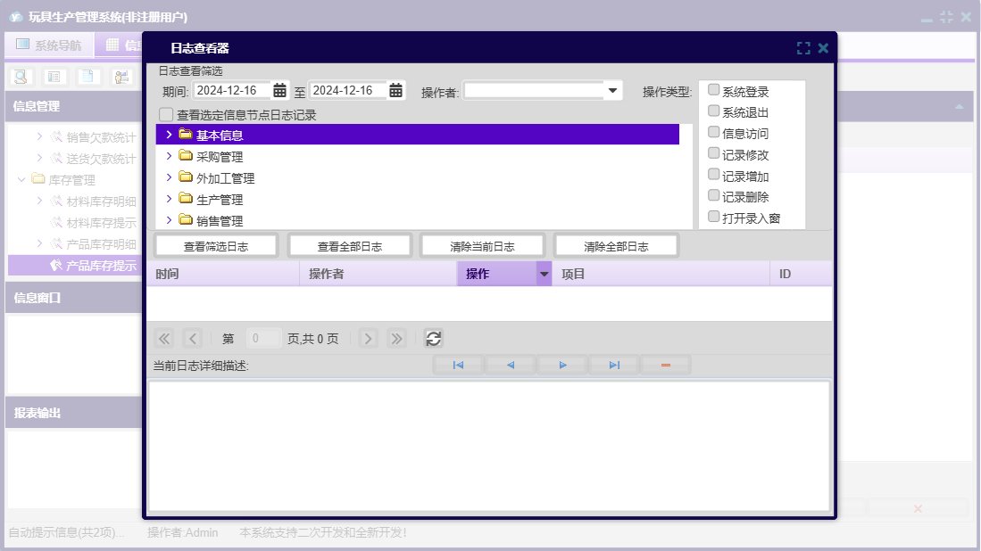
Task: Enable the 系统登录 checkbox
Action: (714, 90)
